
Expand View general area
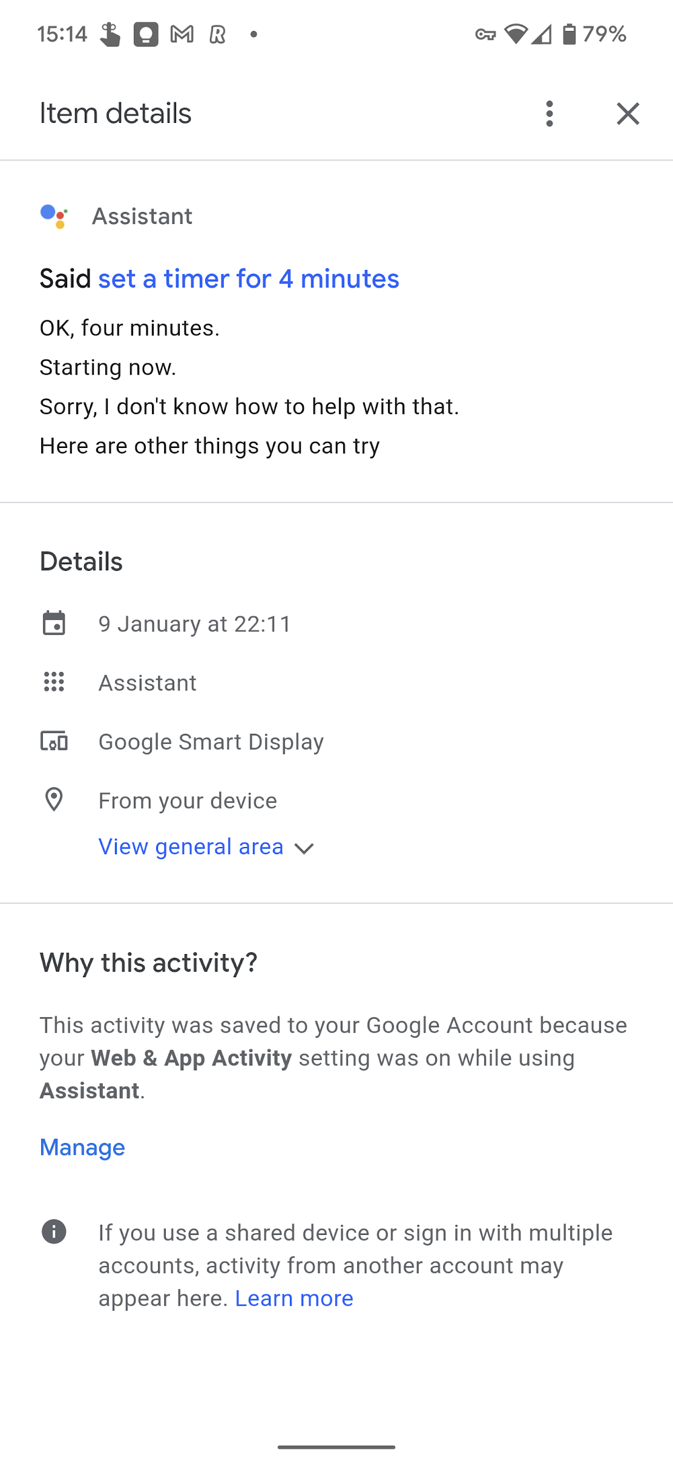point(191,847)
